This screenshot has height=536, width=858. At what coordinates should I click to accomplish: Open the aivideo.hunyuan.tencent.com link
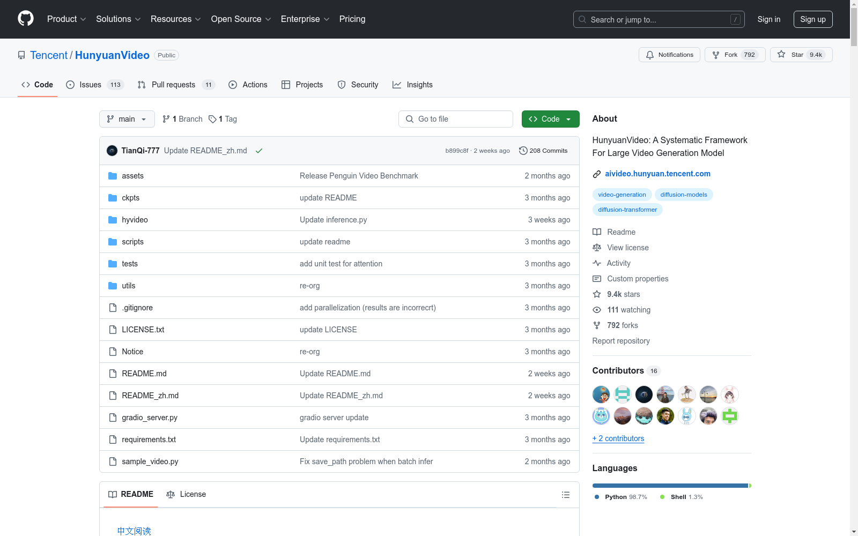pos(658,174)
